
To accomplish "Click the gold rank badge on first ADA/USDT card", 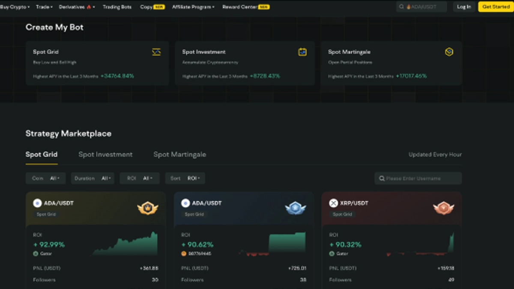I will pos(148,209).
